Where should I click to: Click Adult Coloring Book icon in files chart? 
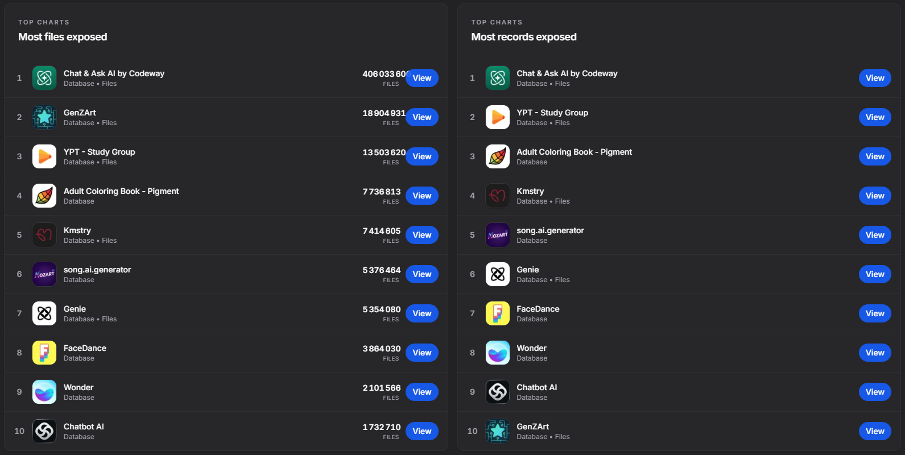click(44, 196)
